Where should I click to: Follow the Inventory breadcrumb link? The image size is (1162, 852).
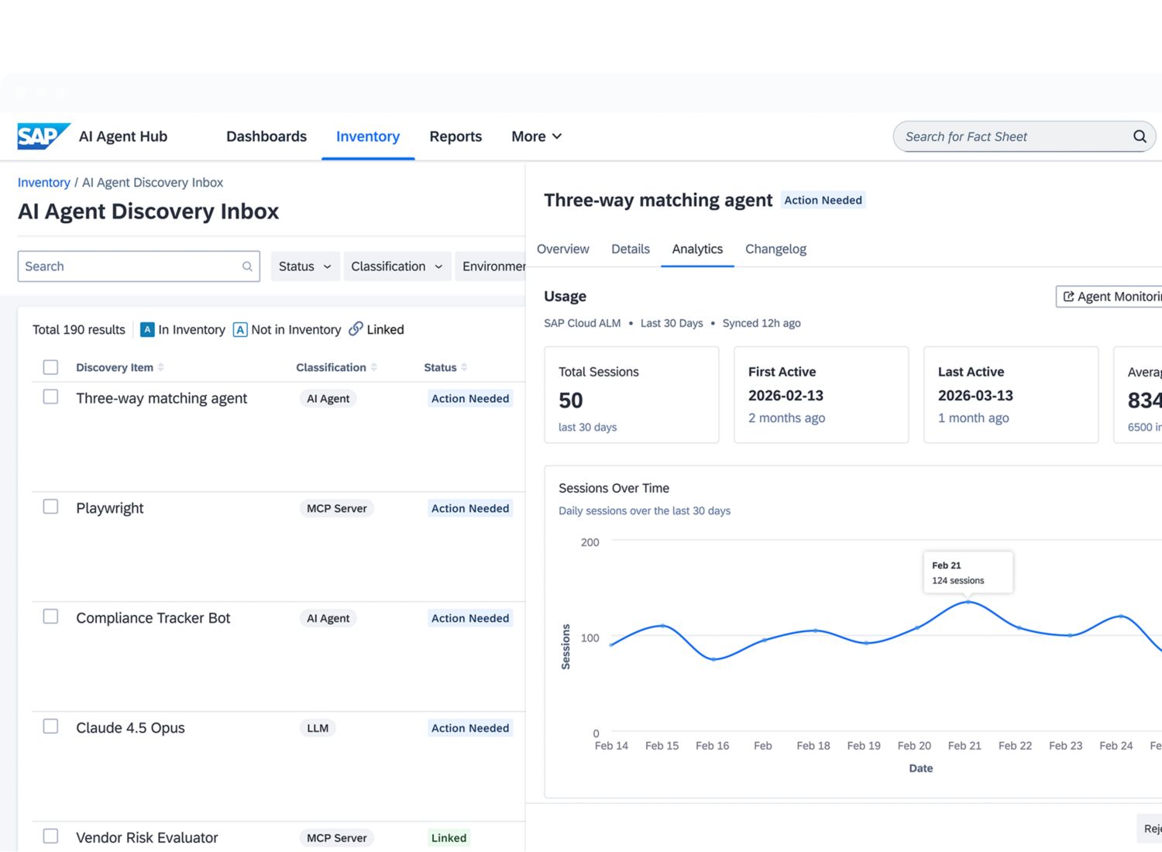point(43,183)
